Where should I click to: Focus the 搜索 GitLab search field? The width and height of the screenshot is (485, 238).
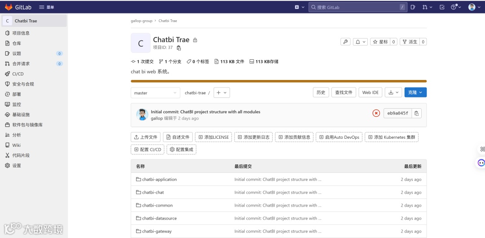point(358,7)
